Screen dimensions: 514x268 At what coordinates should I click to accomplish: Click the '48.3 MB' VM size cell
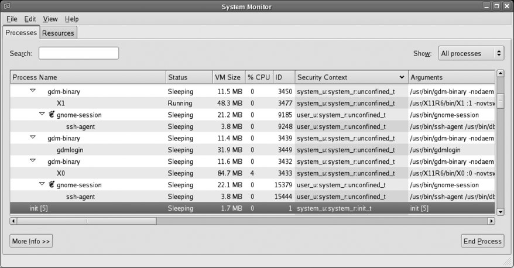230,103
